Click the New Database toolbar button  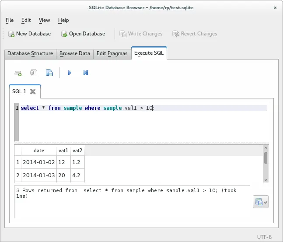(29, 34)
